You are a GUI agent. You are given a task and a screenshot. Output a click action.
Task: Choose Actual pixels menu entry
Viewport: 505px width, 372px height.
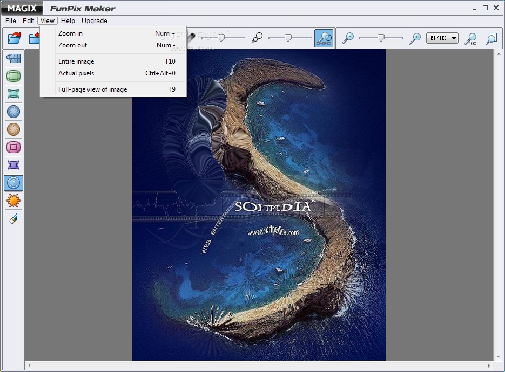click(x=113, y=73)
